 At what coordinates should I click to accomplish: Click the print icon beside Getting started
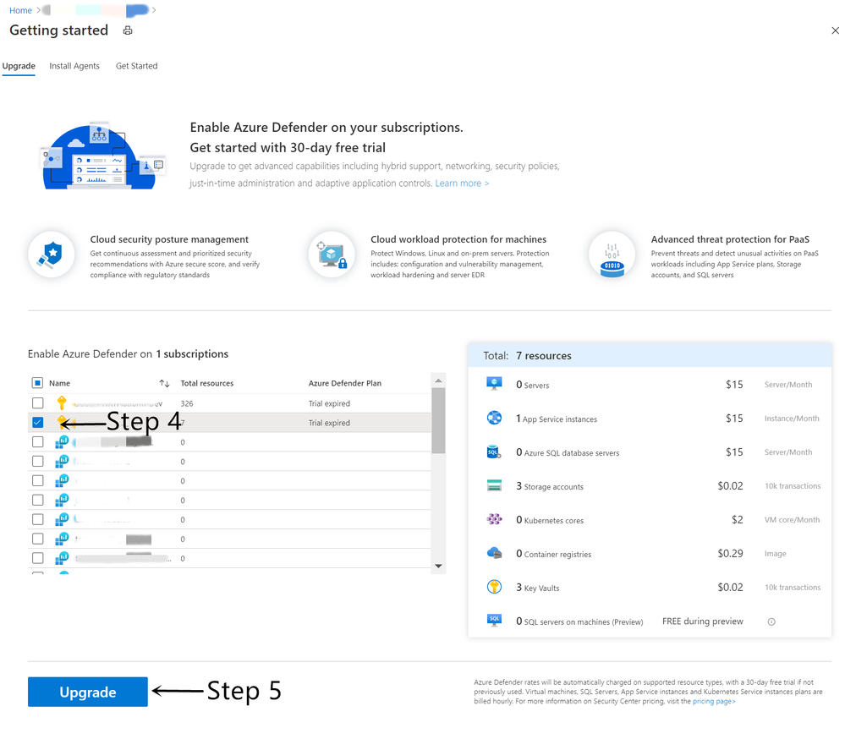(x=128, y=30)
